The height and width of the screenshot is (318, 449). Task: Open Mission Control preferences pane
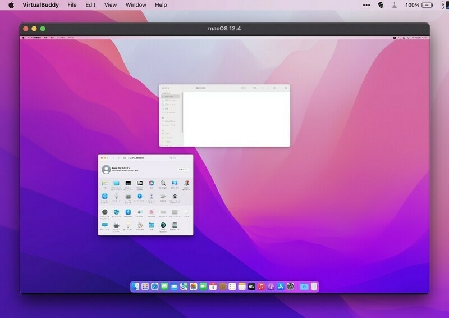pos(140,184)
